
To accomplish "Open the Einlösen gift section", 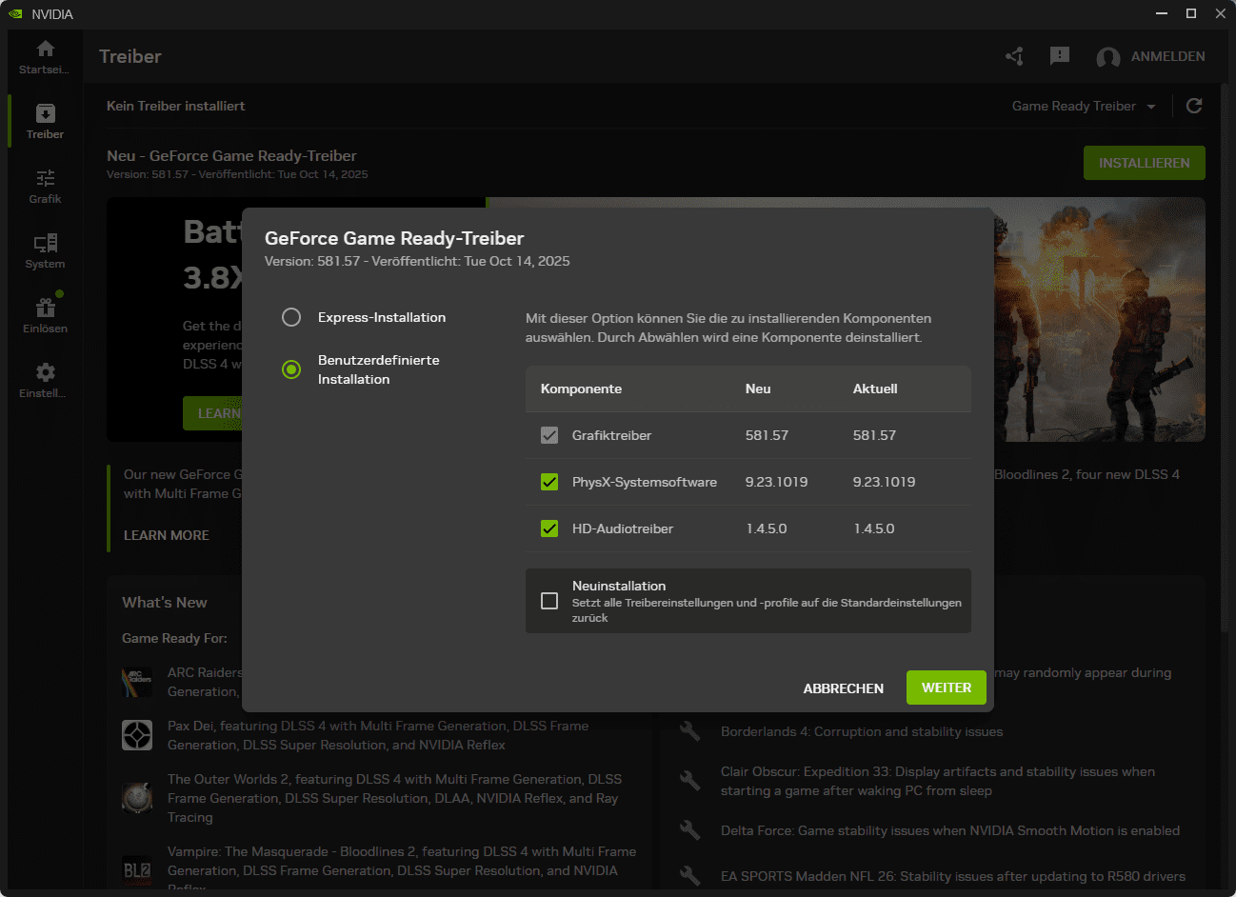I will pyautogui.click(x=45, y=315).
